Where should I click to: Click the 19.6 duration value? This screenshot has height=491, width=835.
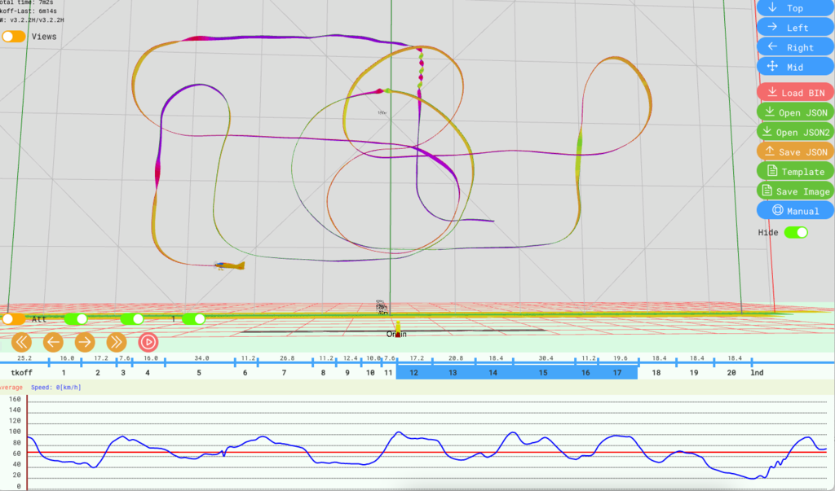(x=621, y=358)
